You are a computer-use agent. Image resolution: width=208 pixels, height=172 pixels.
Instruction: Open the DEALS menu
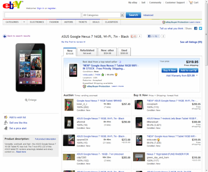(96, 22)
